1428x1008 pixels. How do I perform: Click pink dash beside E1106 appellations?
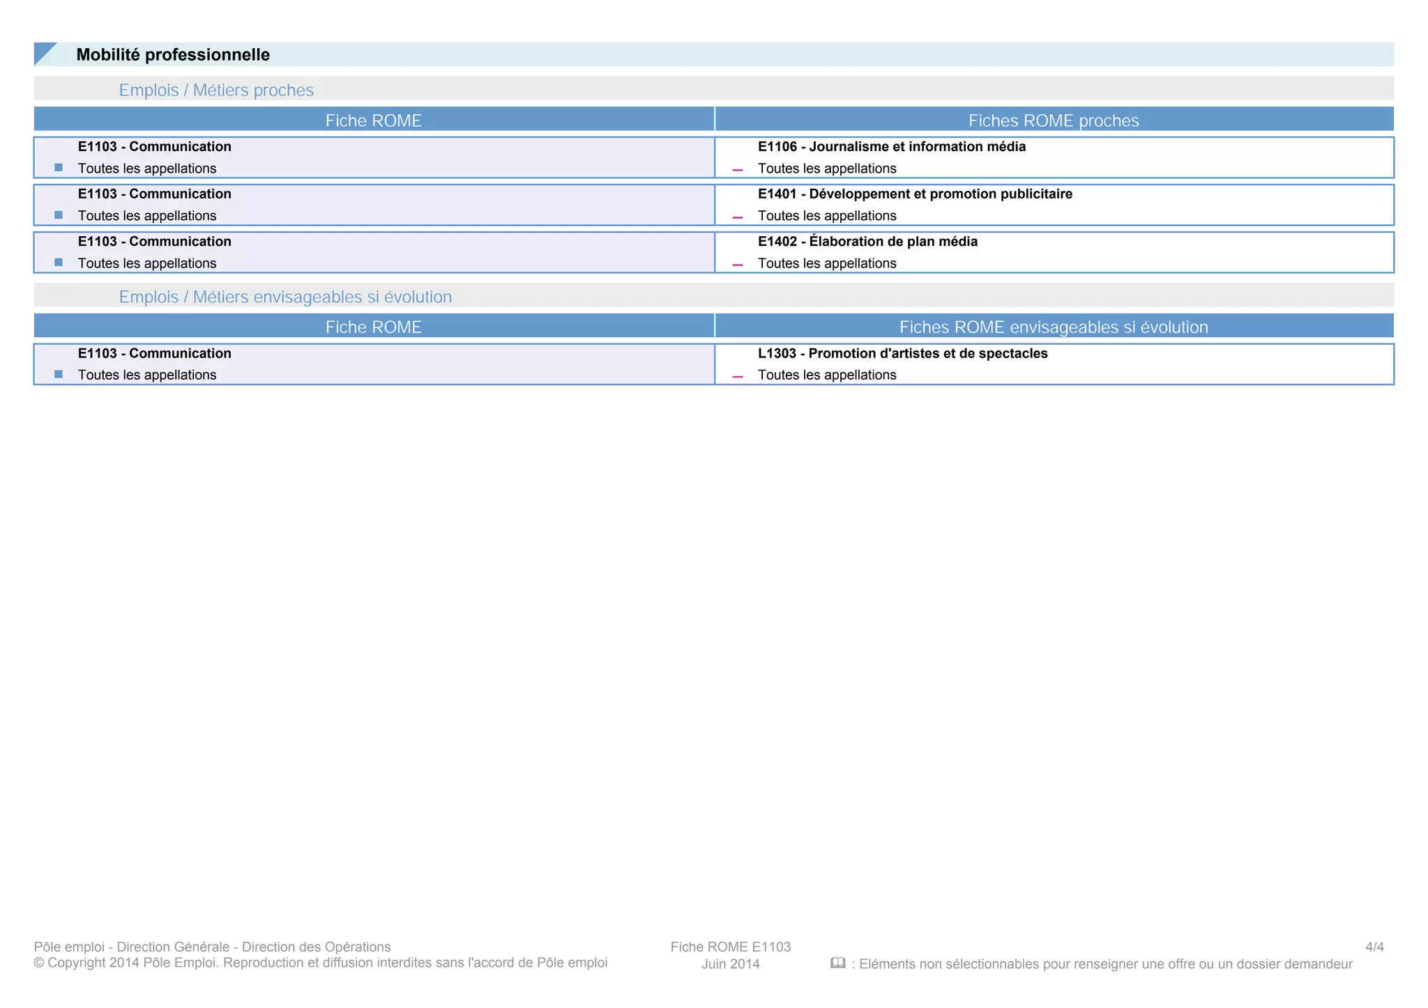click(738, 170)
